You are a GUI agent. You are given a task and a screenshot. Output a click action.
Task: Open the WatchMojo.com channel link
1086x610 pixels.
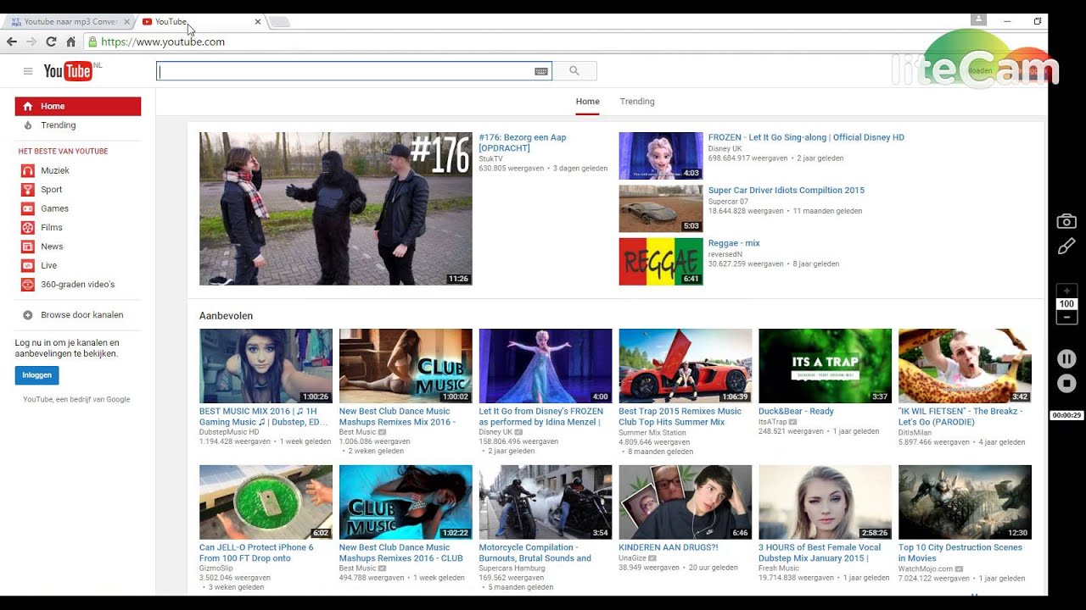click(926, 568)
